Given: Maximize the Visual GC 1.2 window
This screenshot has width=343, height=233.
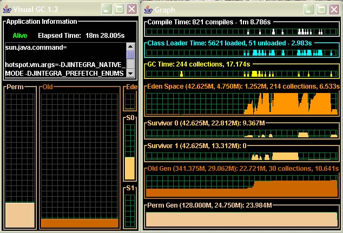Looking at the screenshot, I should 119,9.
